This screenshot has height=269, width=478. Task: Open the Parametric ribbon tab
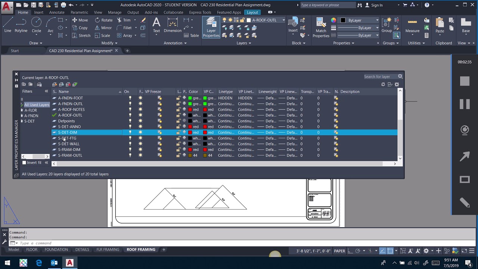(79, 12)
